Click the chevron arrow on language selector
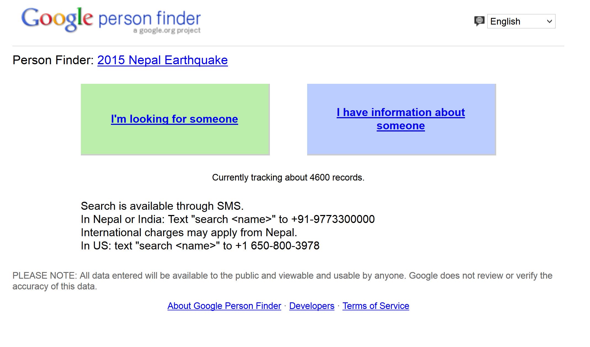The width and height of the screenshot is (590, 347). 549,21
